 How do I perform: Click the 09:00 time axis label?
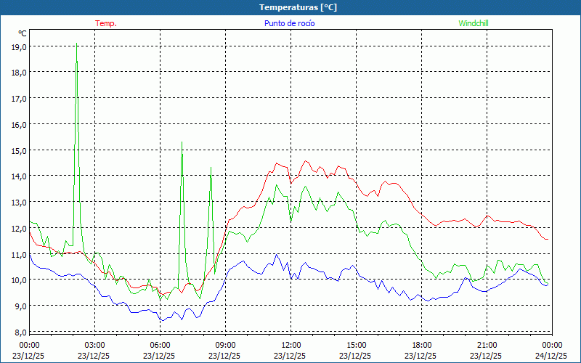[225, 345]
